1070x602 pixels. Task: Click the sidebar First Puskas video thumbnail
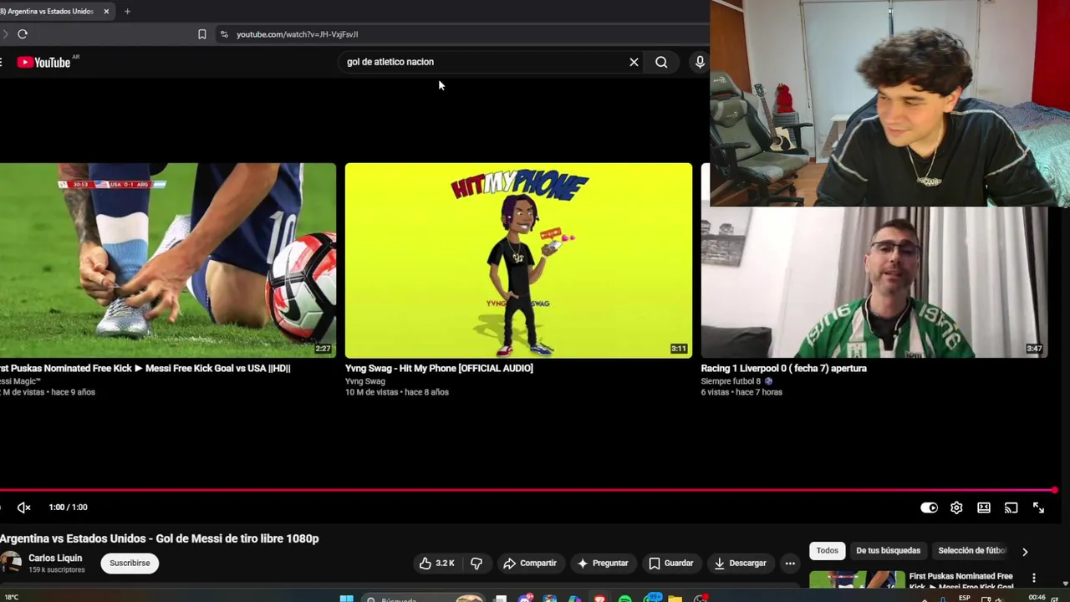pyautogui.click(x=857, y=579)
